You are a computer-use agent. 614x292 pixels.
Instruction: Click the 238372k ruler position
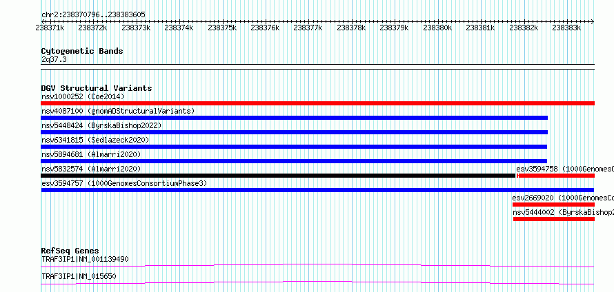point(93,28)
